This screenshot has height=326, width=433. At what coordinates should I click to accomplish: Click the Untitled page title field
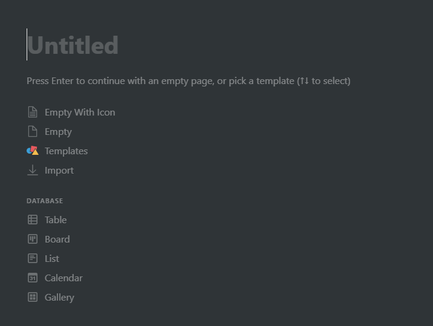coord(73,46)
